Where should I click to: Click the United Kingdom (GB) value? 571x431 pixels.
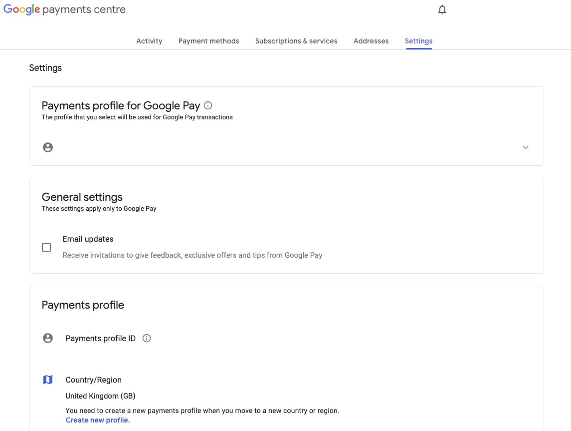[x=101, y=396]
